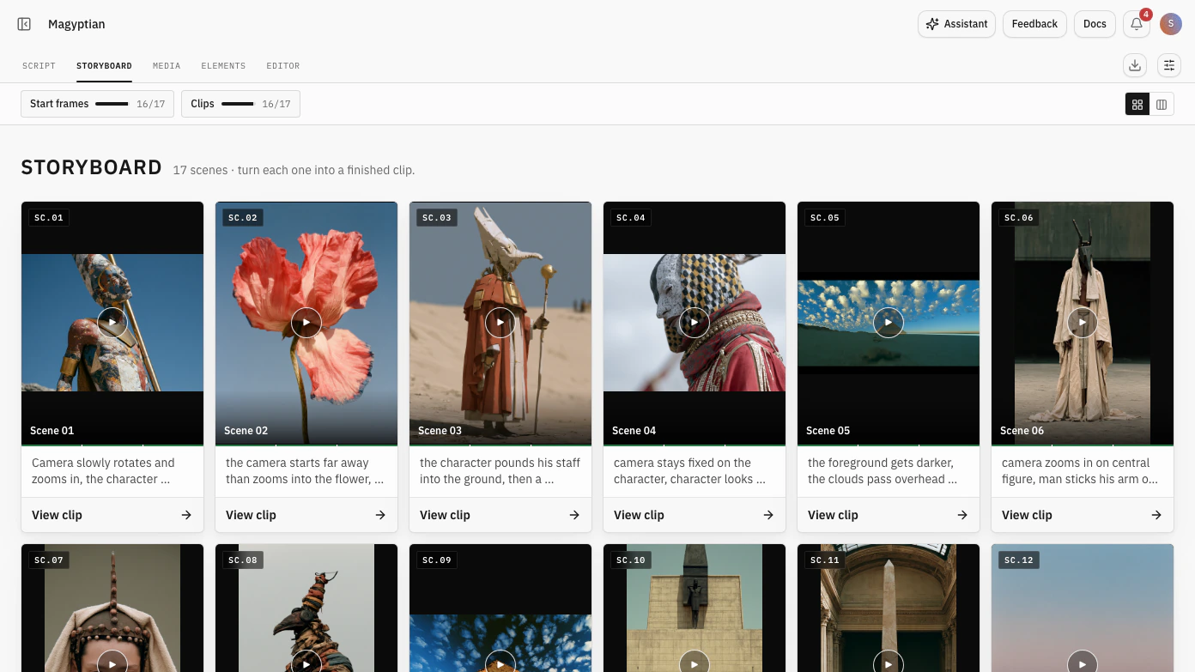Screen dimensions: 1195x672
Task: Play the Scene 03 clip
Action: [500, 323]
